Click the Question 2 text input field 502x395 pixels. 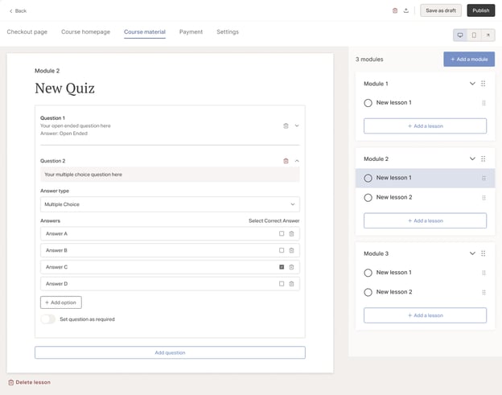coord(170,175)
